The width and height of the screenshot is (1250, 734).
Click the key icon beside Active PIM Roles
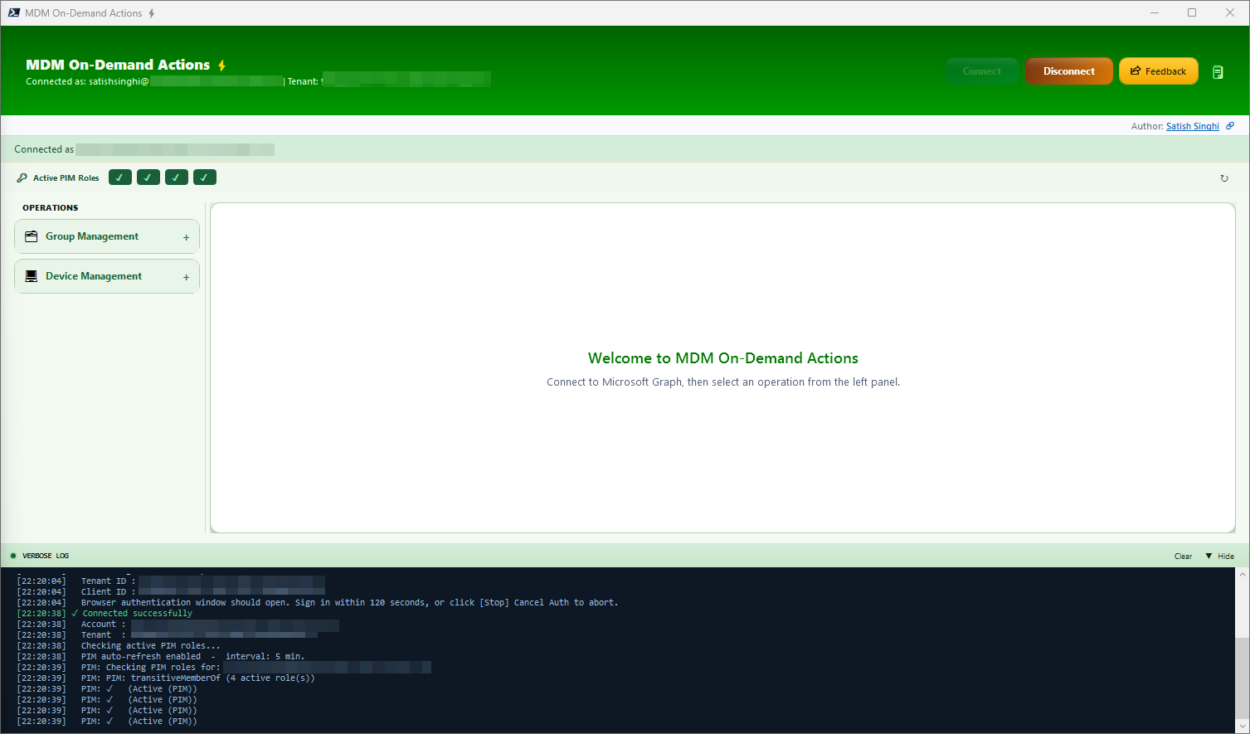tap(22, 177)
